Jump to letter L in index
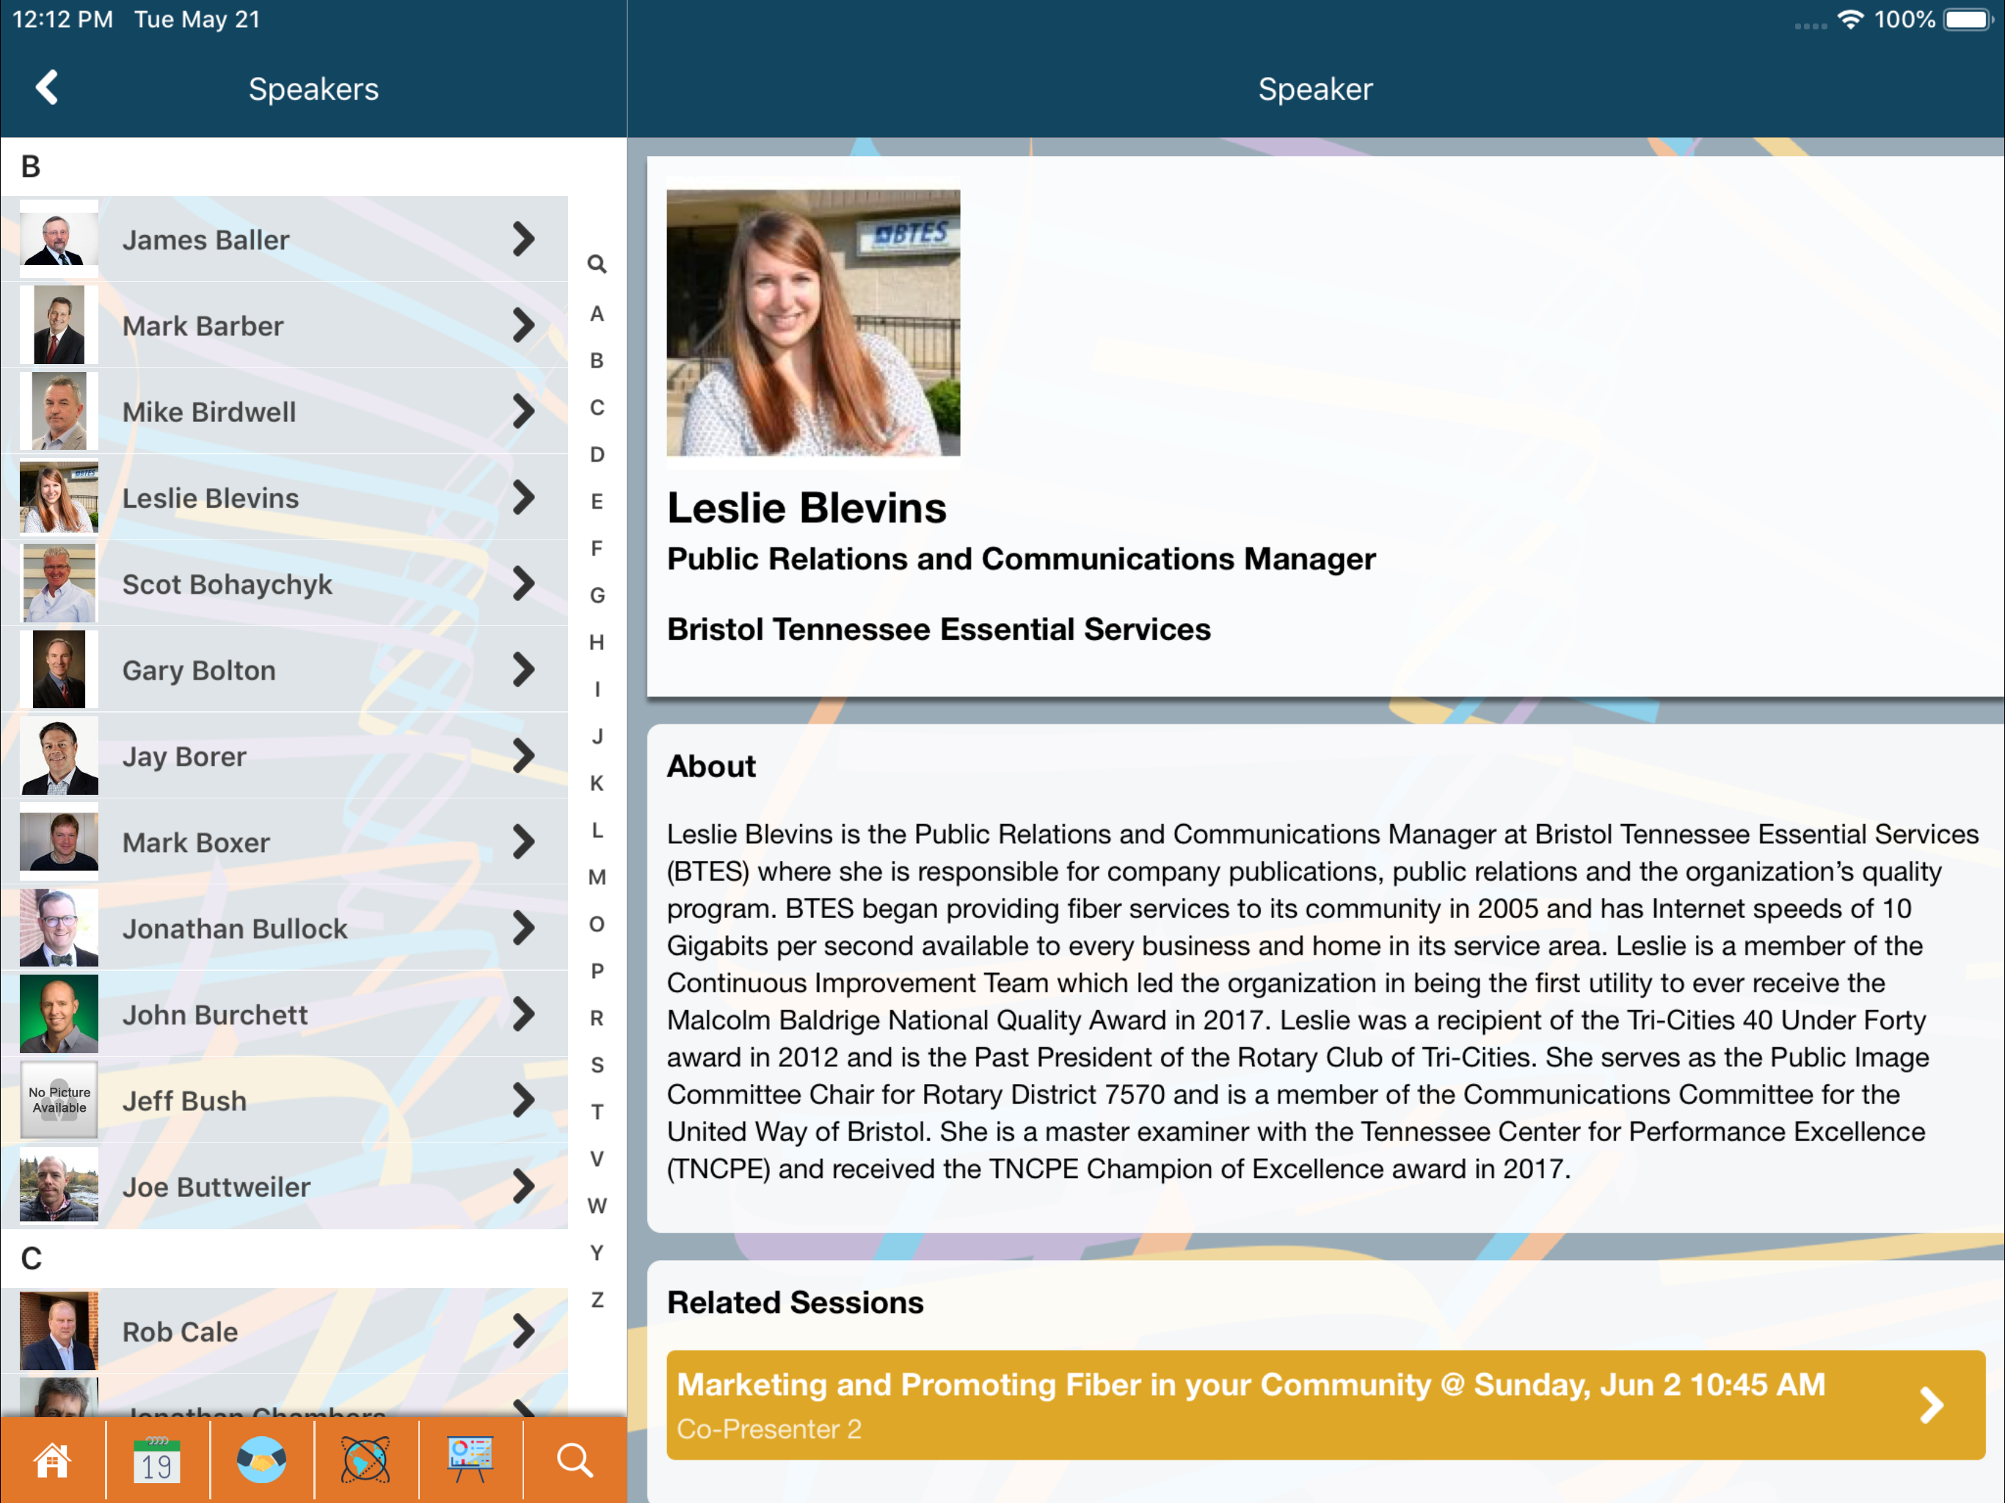This screenshot has width=2005, height=1503. pyautogui.click(x=597, y=830)
